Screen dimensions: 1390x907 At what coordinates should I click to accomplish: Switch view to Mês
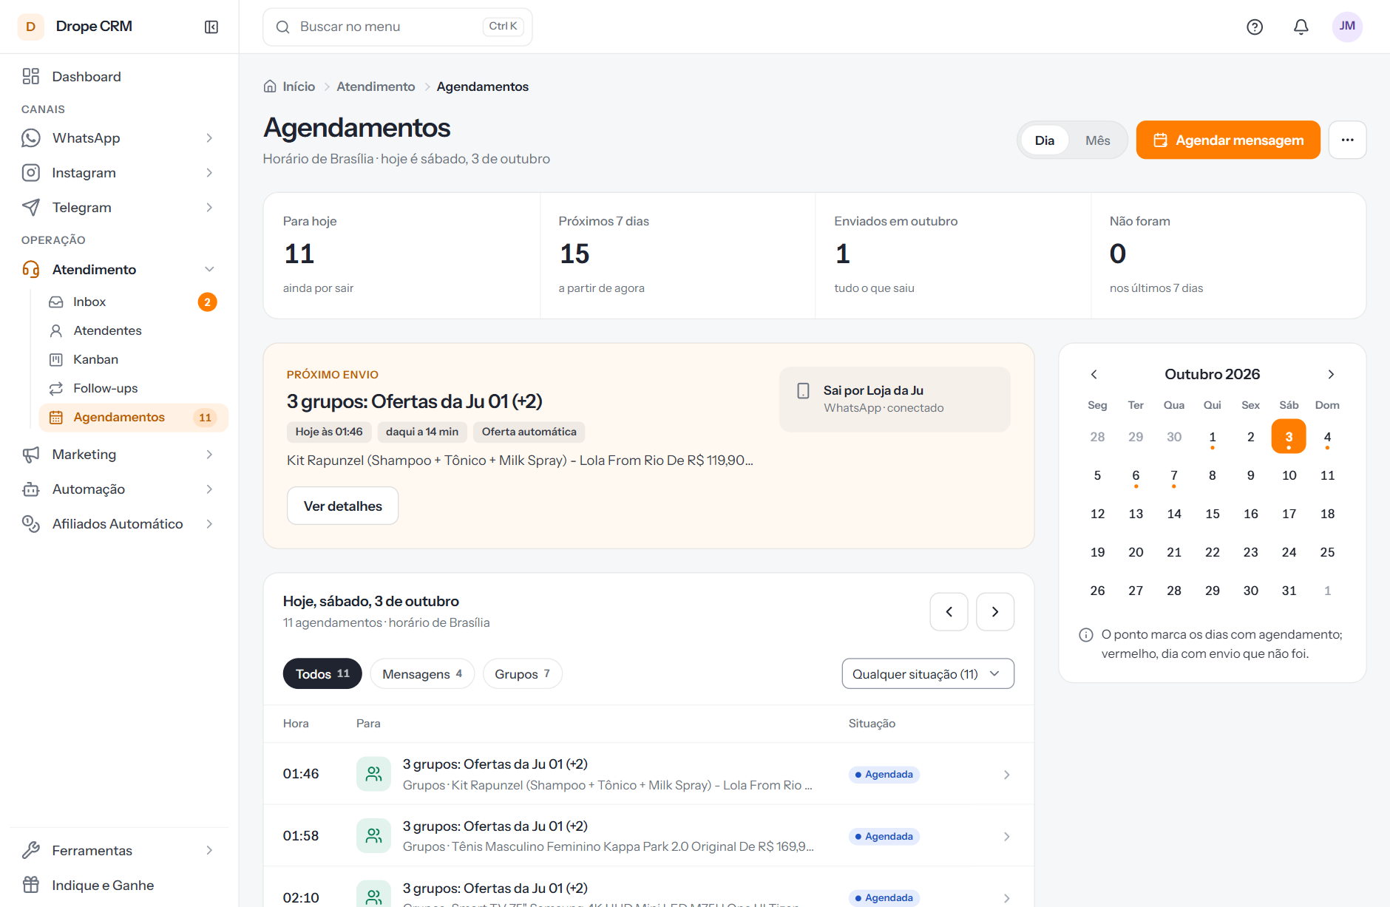[x=1097, y=140]
